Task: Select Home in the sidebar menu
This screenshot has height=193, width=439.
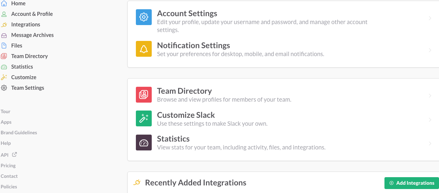Action: point(18,3)
